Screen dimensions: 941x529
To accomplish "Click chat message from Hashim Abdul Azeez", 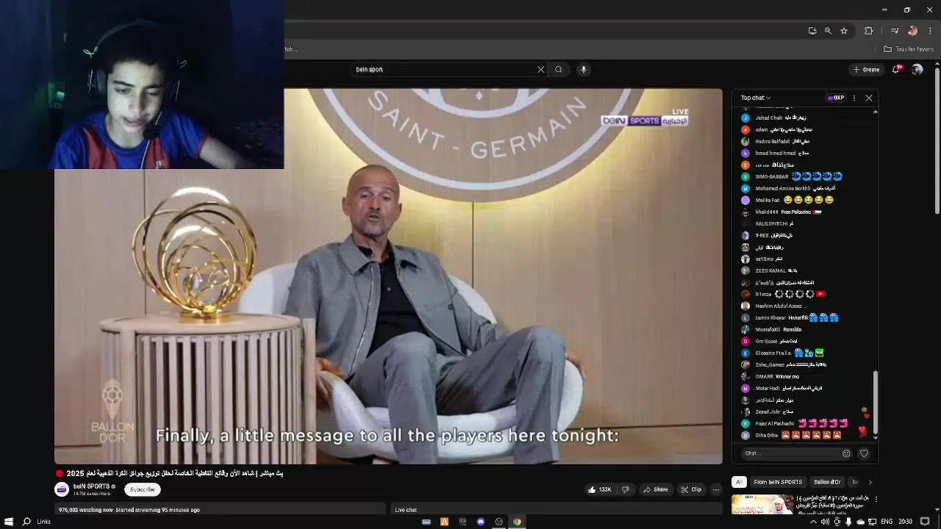I will tap(805, 306).
